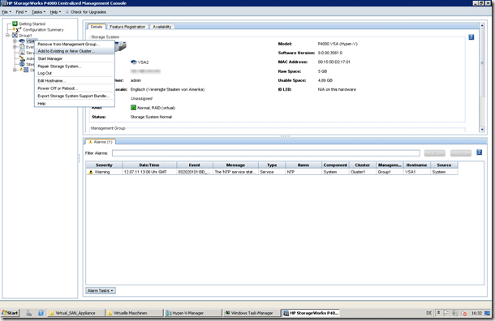
Task: Click the Details pane scroll-up arrow
Action: [482, 26]
